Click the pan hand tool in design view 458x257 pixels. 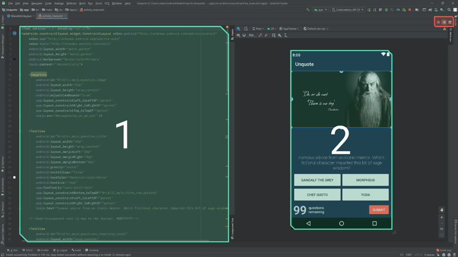[442, 210]
